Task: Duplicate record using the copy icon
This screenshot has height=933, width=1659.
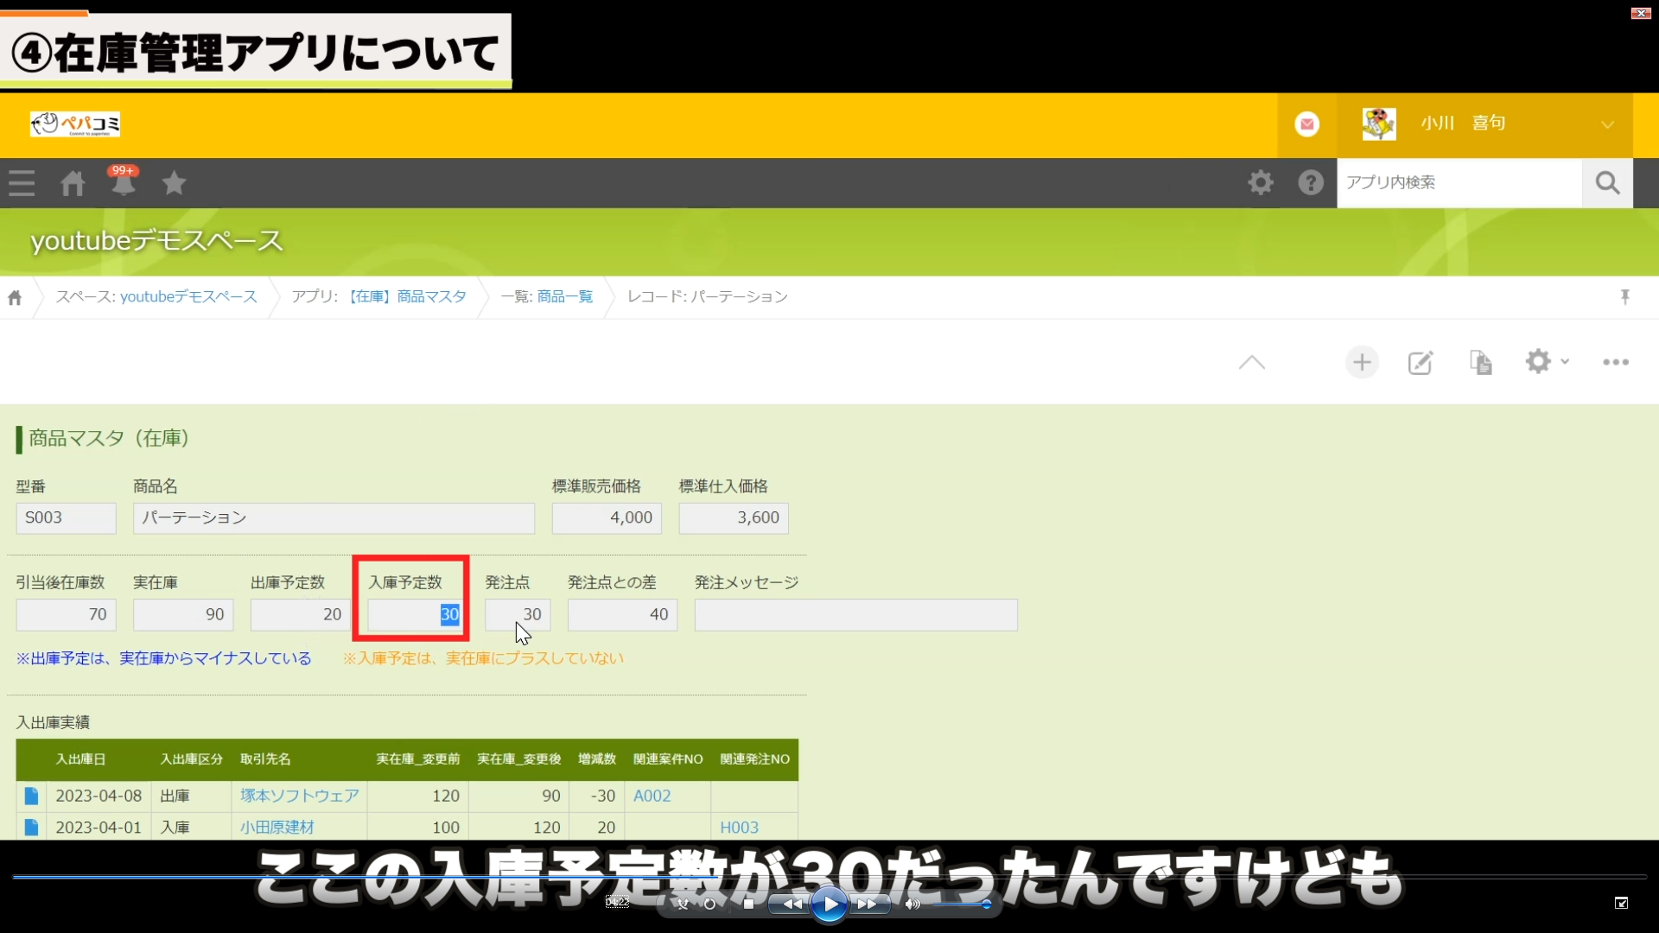Action: click(1481, 362)
